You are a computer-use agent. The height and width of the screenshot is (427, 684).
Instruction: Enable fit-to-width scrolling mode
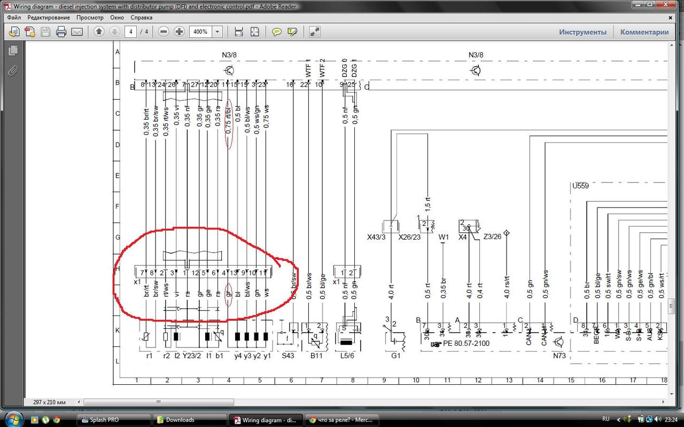click(x=239, y=32)
